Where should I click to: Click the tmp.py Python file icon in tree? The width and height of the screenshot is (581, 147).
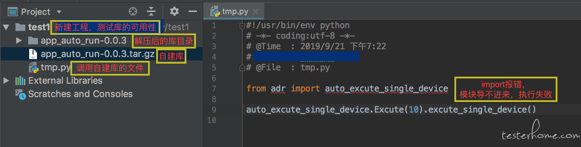click(x=33, y=68)
